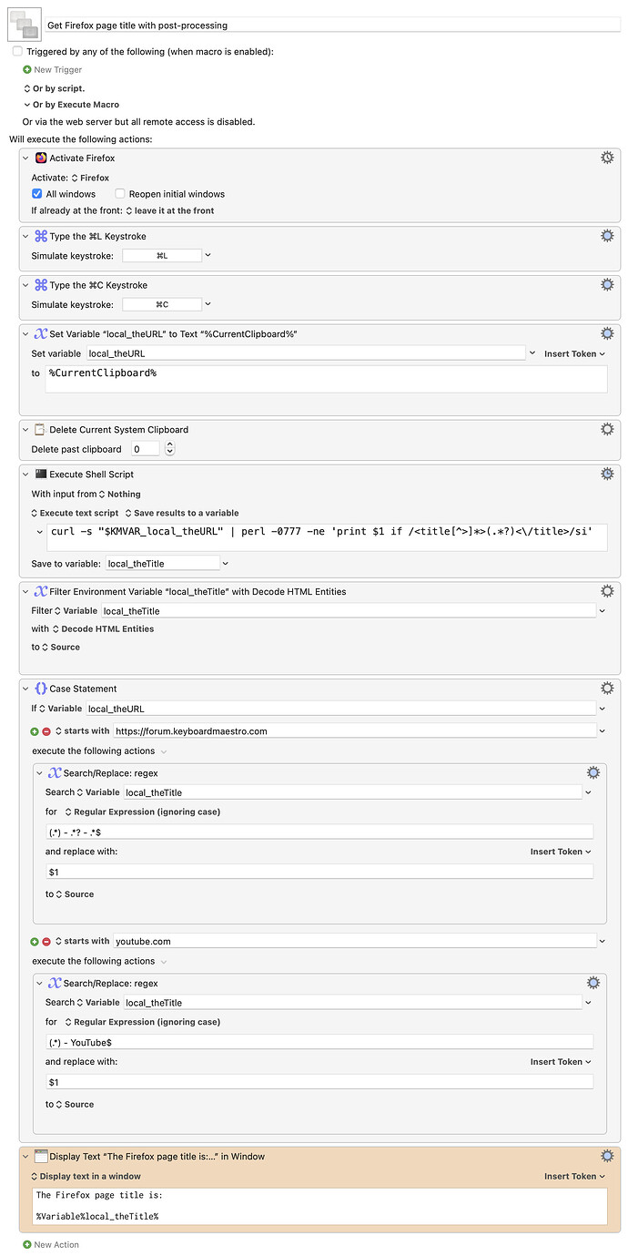Collapse the Execute Shell Script action
This screenshot has width=628, height=1256.
[x=24, y=474]
